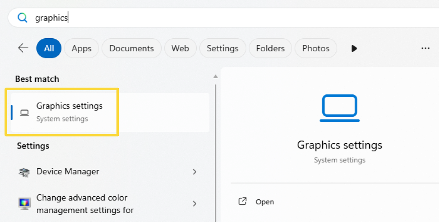Click the search magnifier icon
Viewport: 439px width, 222px height.
point(22,18)
